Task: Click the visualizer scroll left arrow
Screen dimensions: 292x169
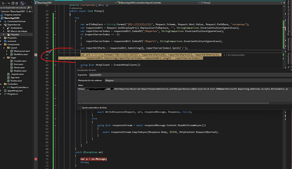Action: 79,103
